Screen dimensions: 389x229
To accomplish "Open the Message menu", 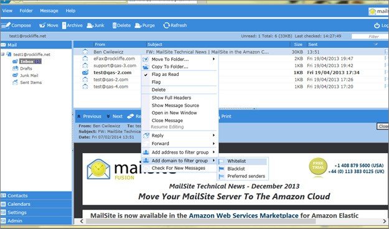I will (49, 11).
